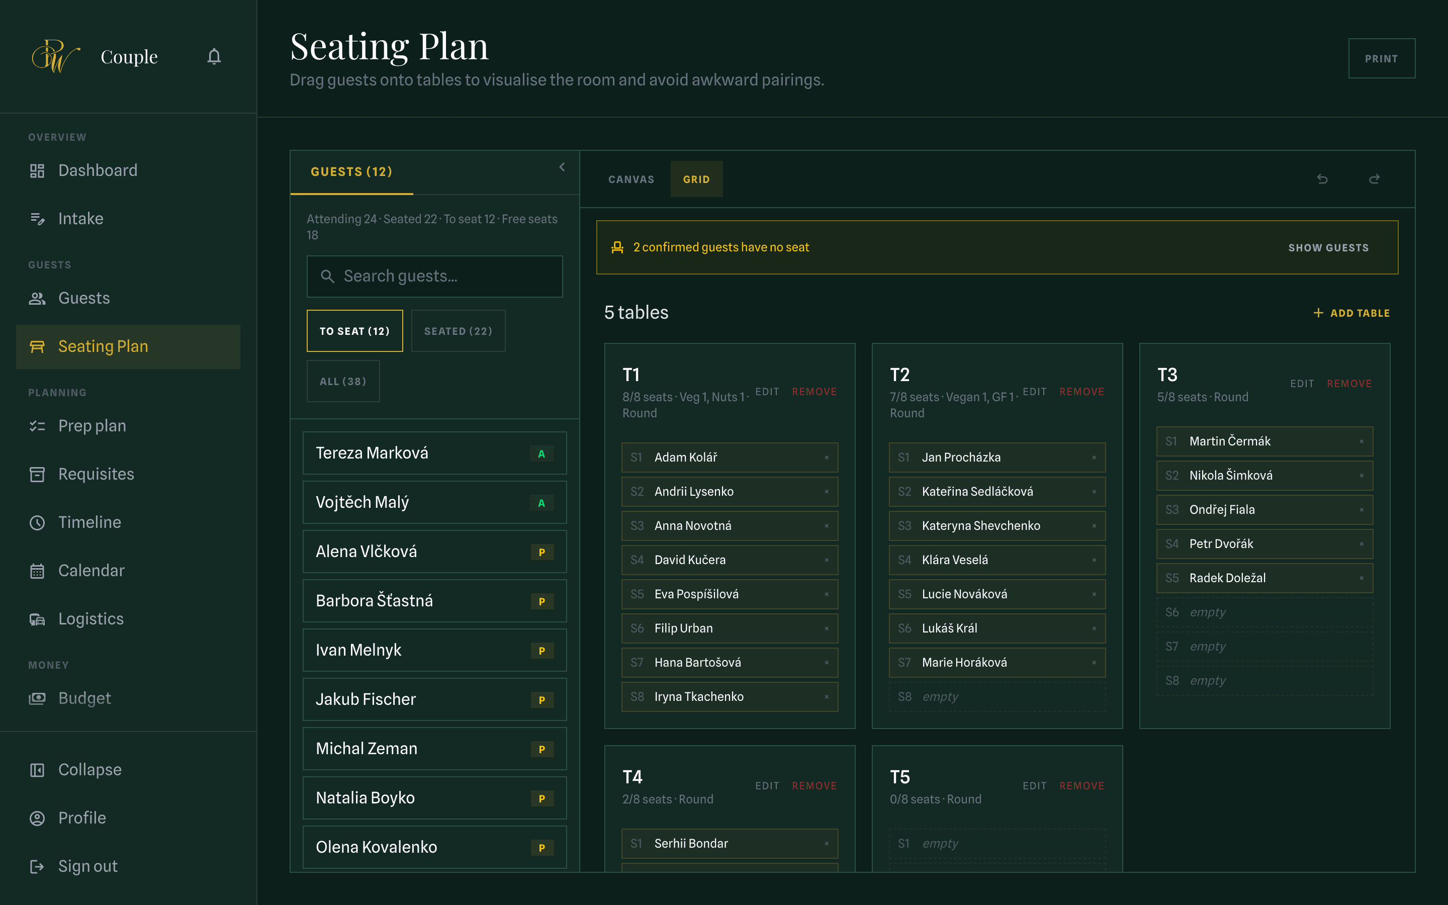Select the Grid view tab
1448x905 pixels.
coord(696,179)
